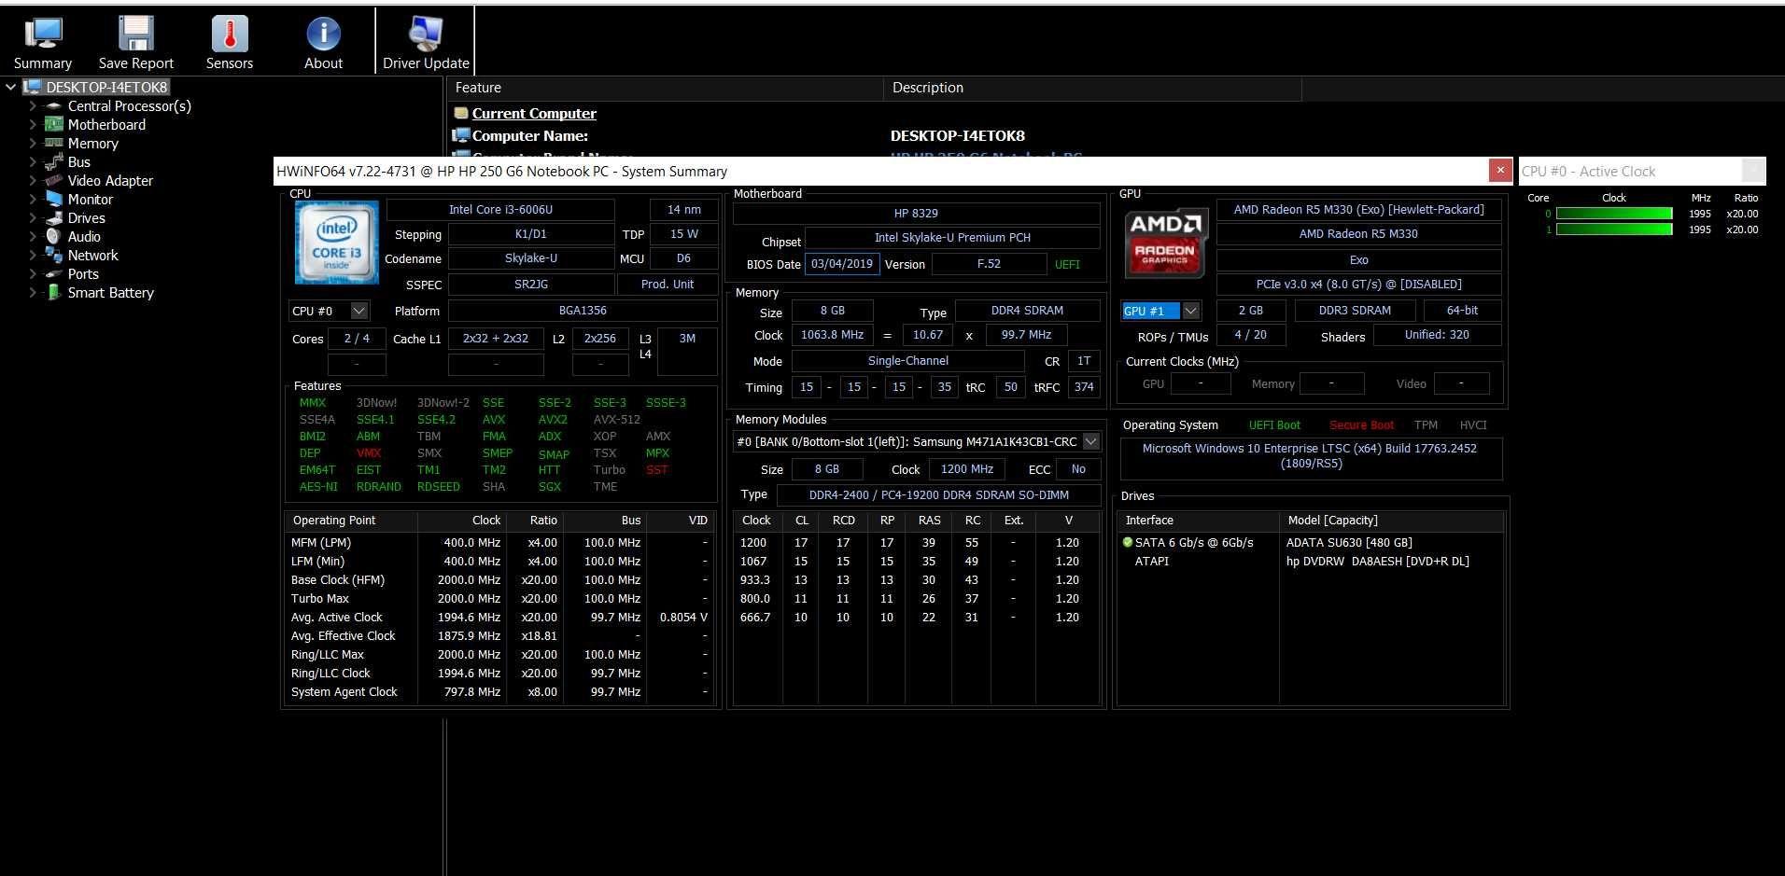Open the GPU #1 selector dropdown

1190,311
